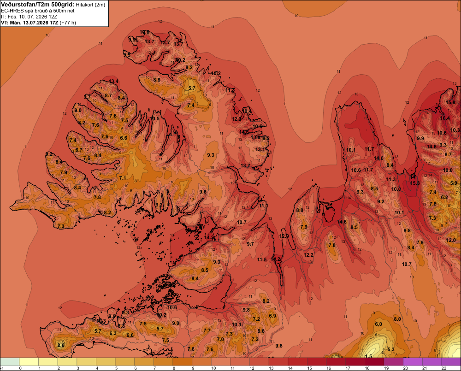Select the VT valid time line in header
The image size is (461, 371).
[38, 23]
